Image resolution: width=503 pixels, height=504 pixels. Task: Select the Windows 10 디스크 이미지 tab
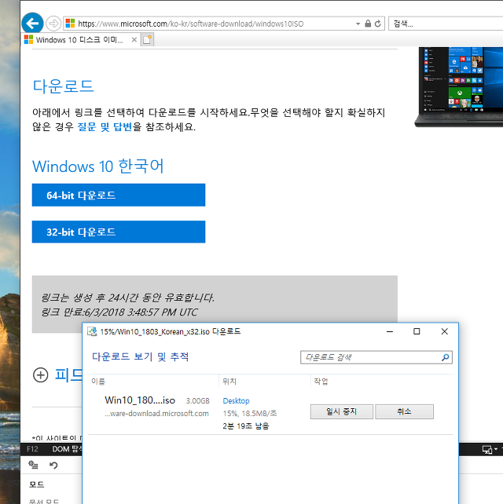pyautogui.click(x=79, y=40)
